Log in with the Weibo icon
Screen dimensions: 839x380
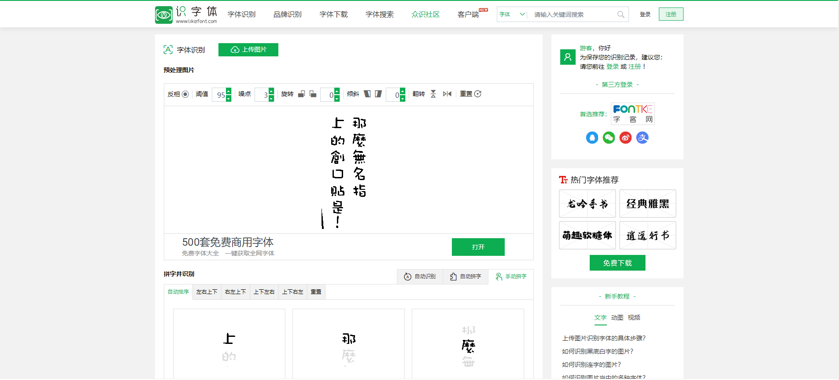pos(625,138)
